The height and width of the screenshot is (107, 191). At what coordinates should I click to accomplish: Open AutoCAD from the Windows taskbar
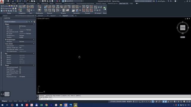(x=66, y=105)
